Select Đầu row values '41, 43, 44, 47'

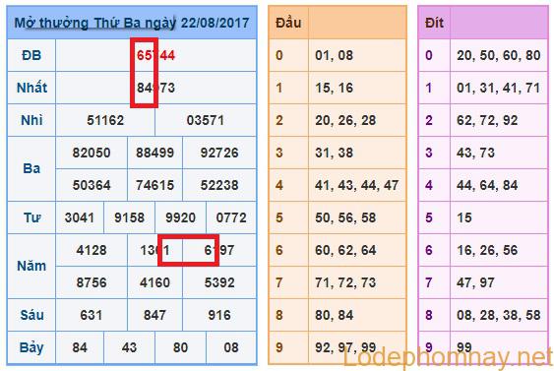(357, 185)
